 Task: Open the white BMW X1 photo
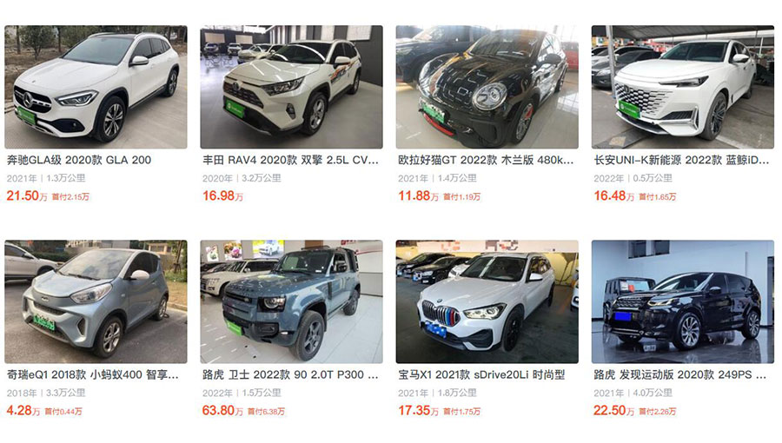pyautogui.click(x=487, y=301)
